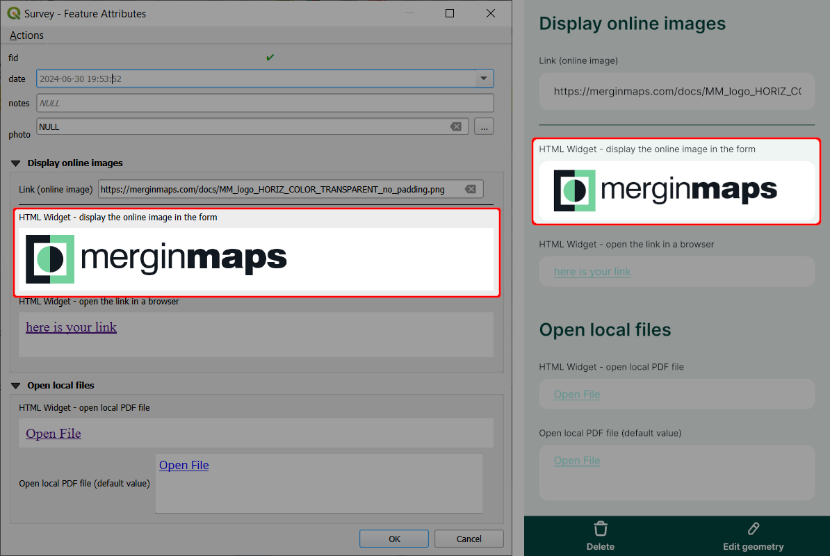
Task: Follow the 'here is your link' hyperlink
Action: (70, 327)
